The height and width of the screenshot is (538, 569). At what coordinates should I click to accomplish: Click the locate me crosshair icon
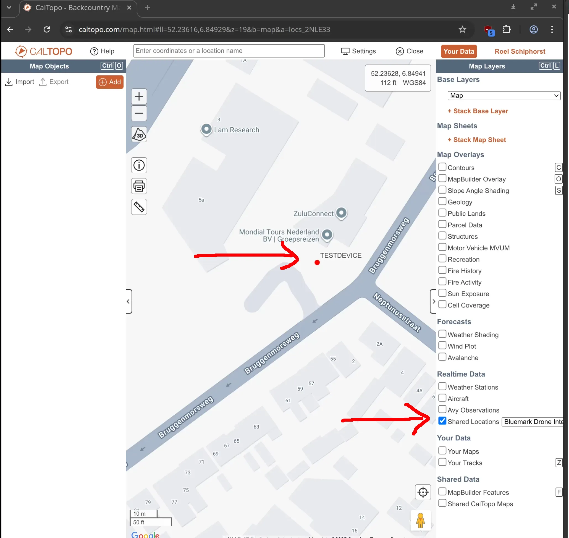[x=423, y=492]
